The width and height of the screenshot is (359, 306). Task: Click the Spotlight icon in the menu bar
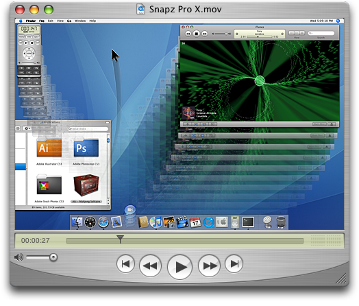[338, 21]
